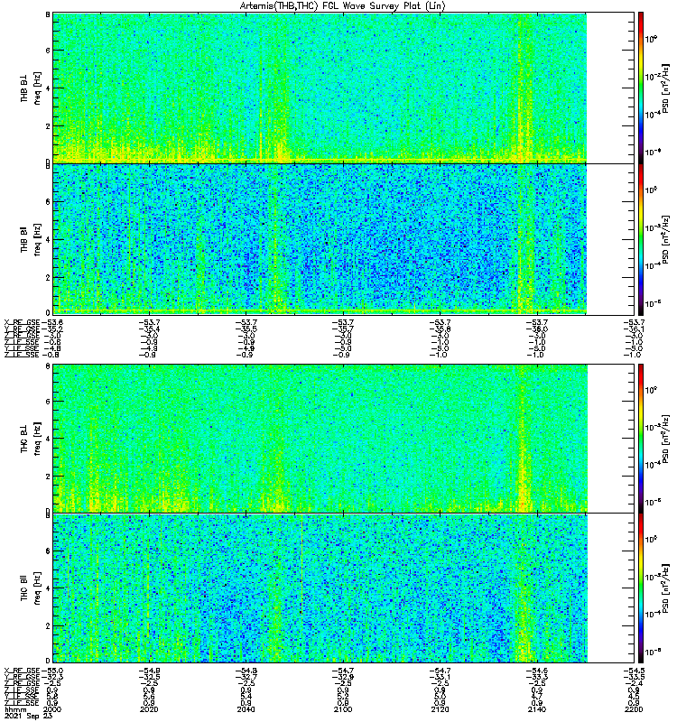Select the bottom THC B∥ color bar
This screenshot has width=677, height=722.
pos(641,588)
